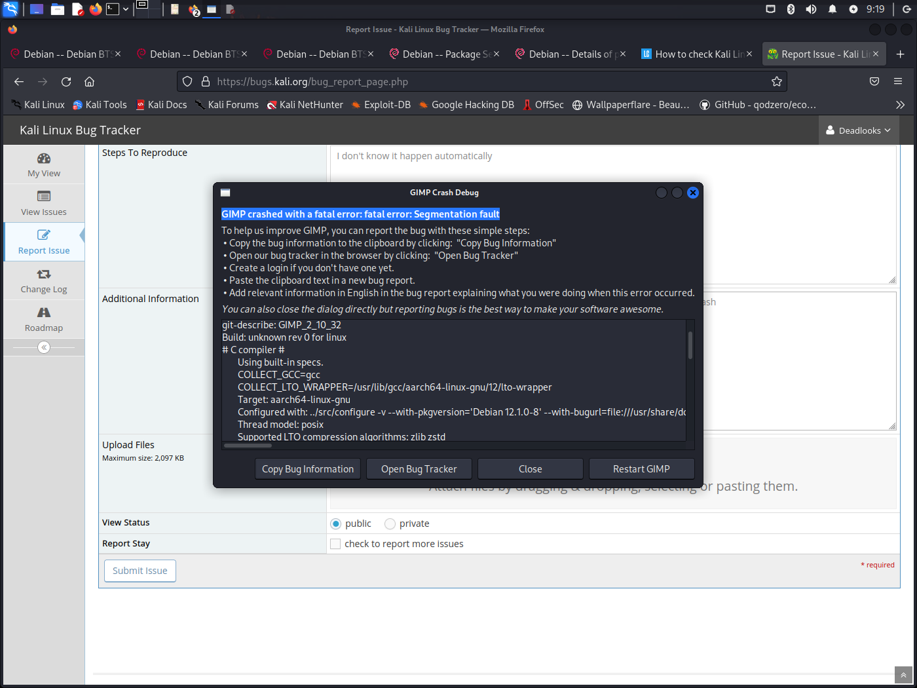Screen dimensions: 917x688
Task: Collapse the sidebar with the arrow toggle
Action: pyautogui.click(x=44, y=347)
